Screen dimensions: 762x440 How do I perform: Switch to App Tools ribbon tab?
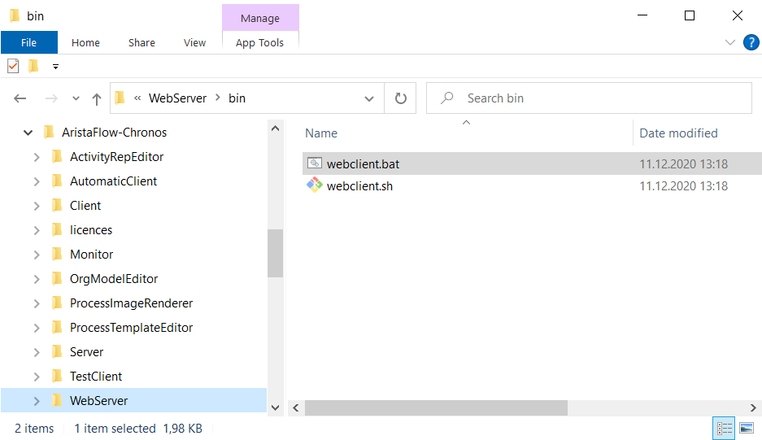point(259,42)
